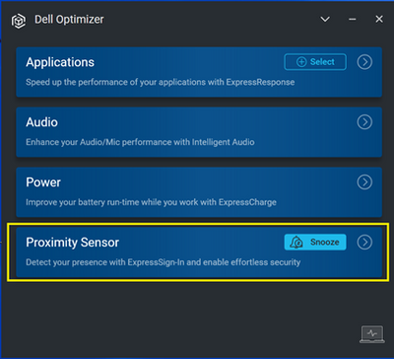Click the plus icon in Select button
The image size is (394, 359).
point(301,62)
